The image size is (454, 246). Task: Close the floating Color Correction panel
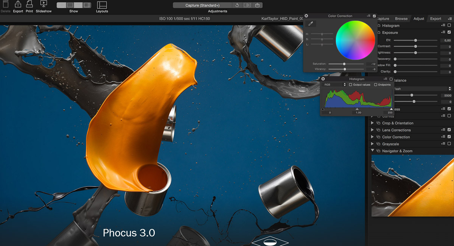coord(306,16)
